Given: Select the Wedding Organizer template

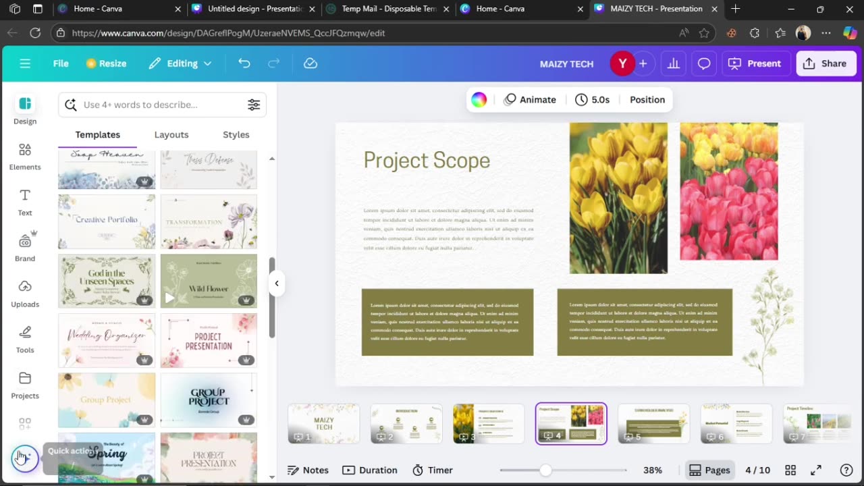Looking at the screenshot, I should 107,340.
